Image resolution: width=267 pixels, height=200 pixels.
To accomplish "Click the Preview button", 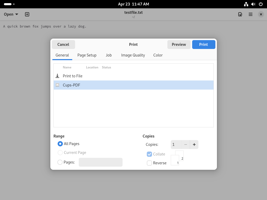I will pyautogui.click(x=179, y=45).
